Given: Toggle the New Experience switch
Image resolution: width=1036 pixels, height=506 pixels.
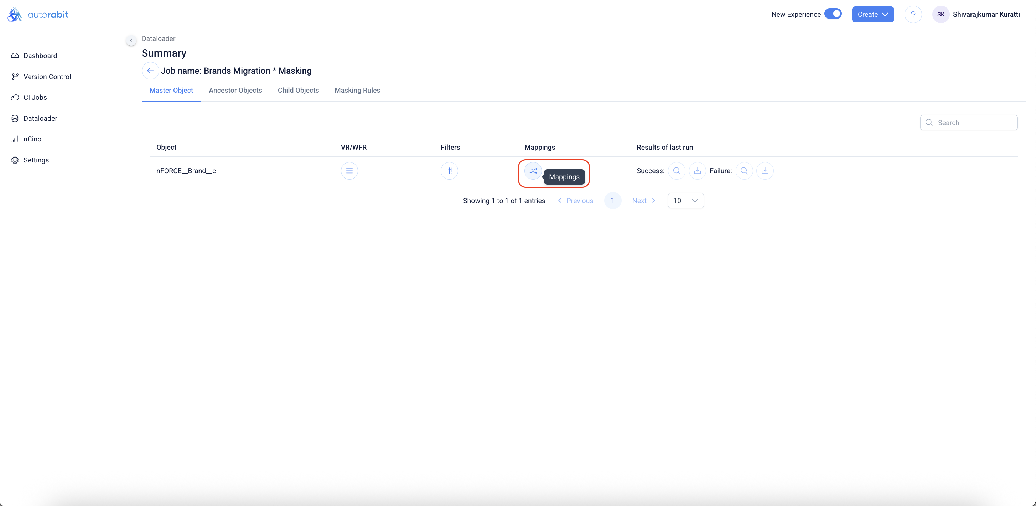Looking at the screenshot, I should click(x=833, y=14).
